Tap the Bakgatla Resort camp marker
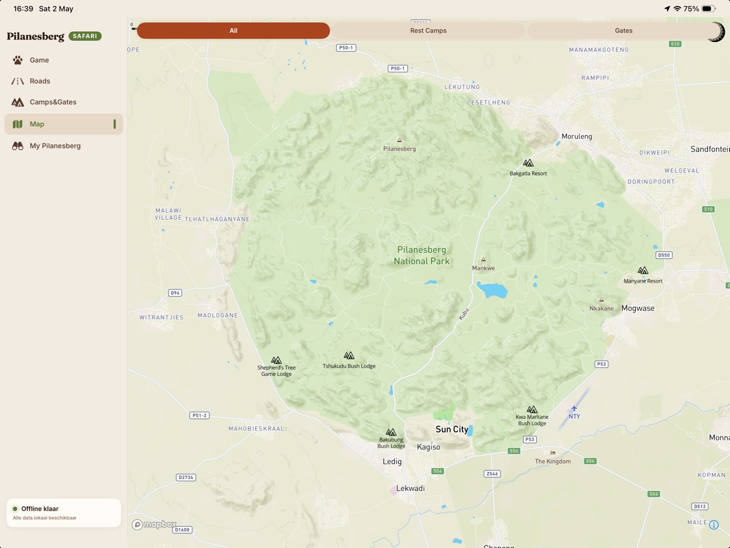This screenshot has height=548, width=730. point(528,164)
